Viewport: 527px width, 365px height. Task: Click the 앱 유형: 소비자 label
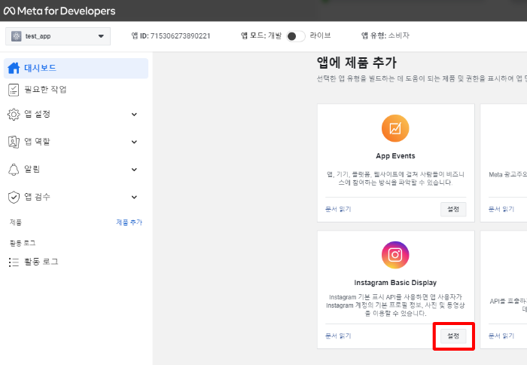click(x=385, y=35)
